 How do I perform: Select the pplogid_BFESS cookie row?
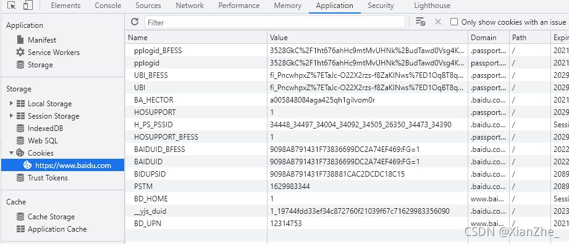347,51
